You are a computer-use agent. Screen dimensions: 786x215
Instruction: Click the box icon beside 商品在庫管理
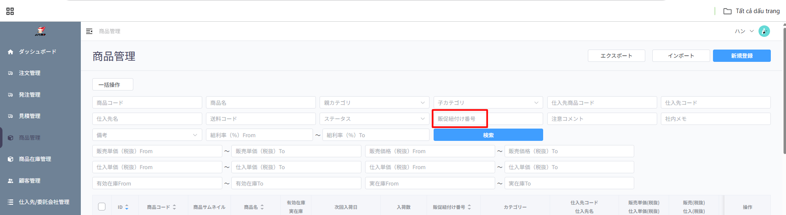(11, 159)
